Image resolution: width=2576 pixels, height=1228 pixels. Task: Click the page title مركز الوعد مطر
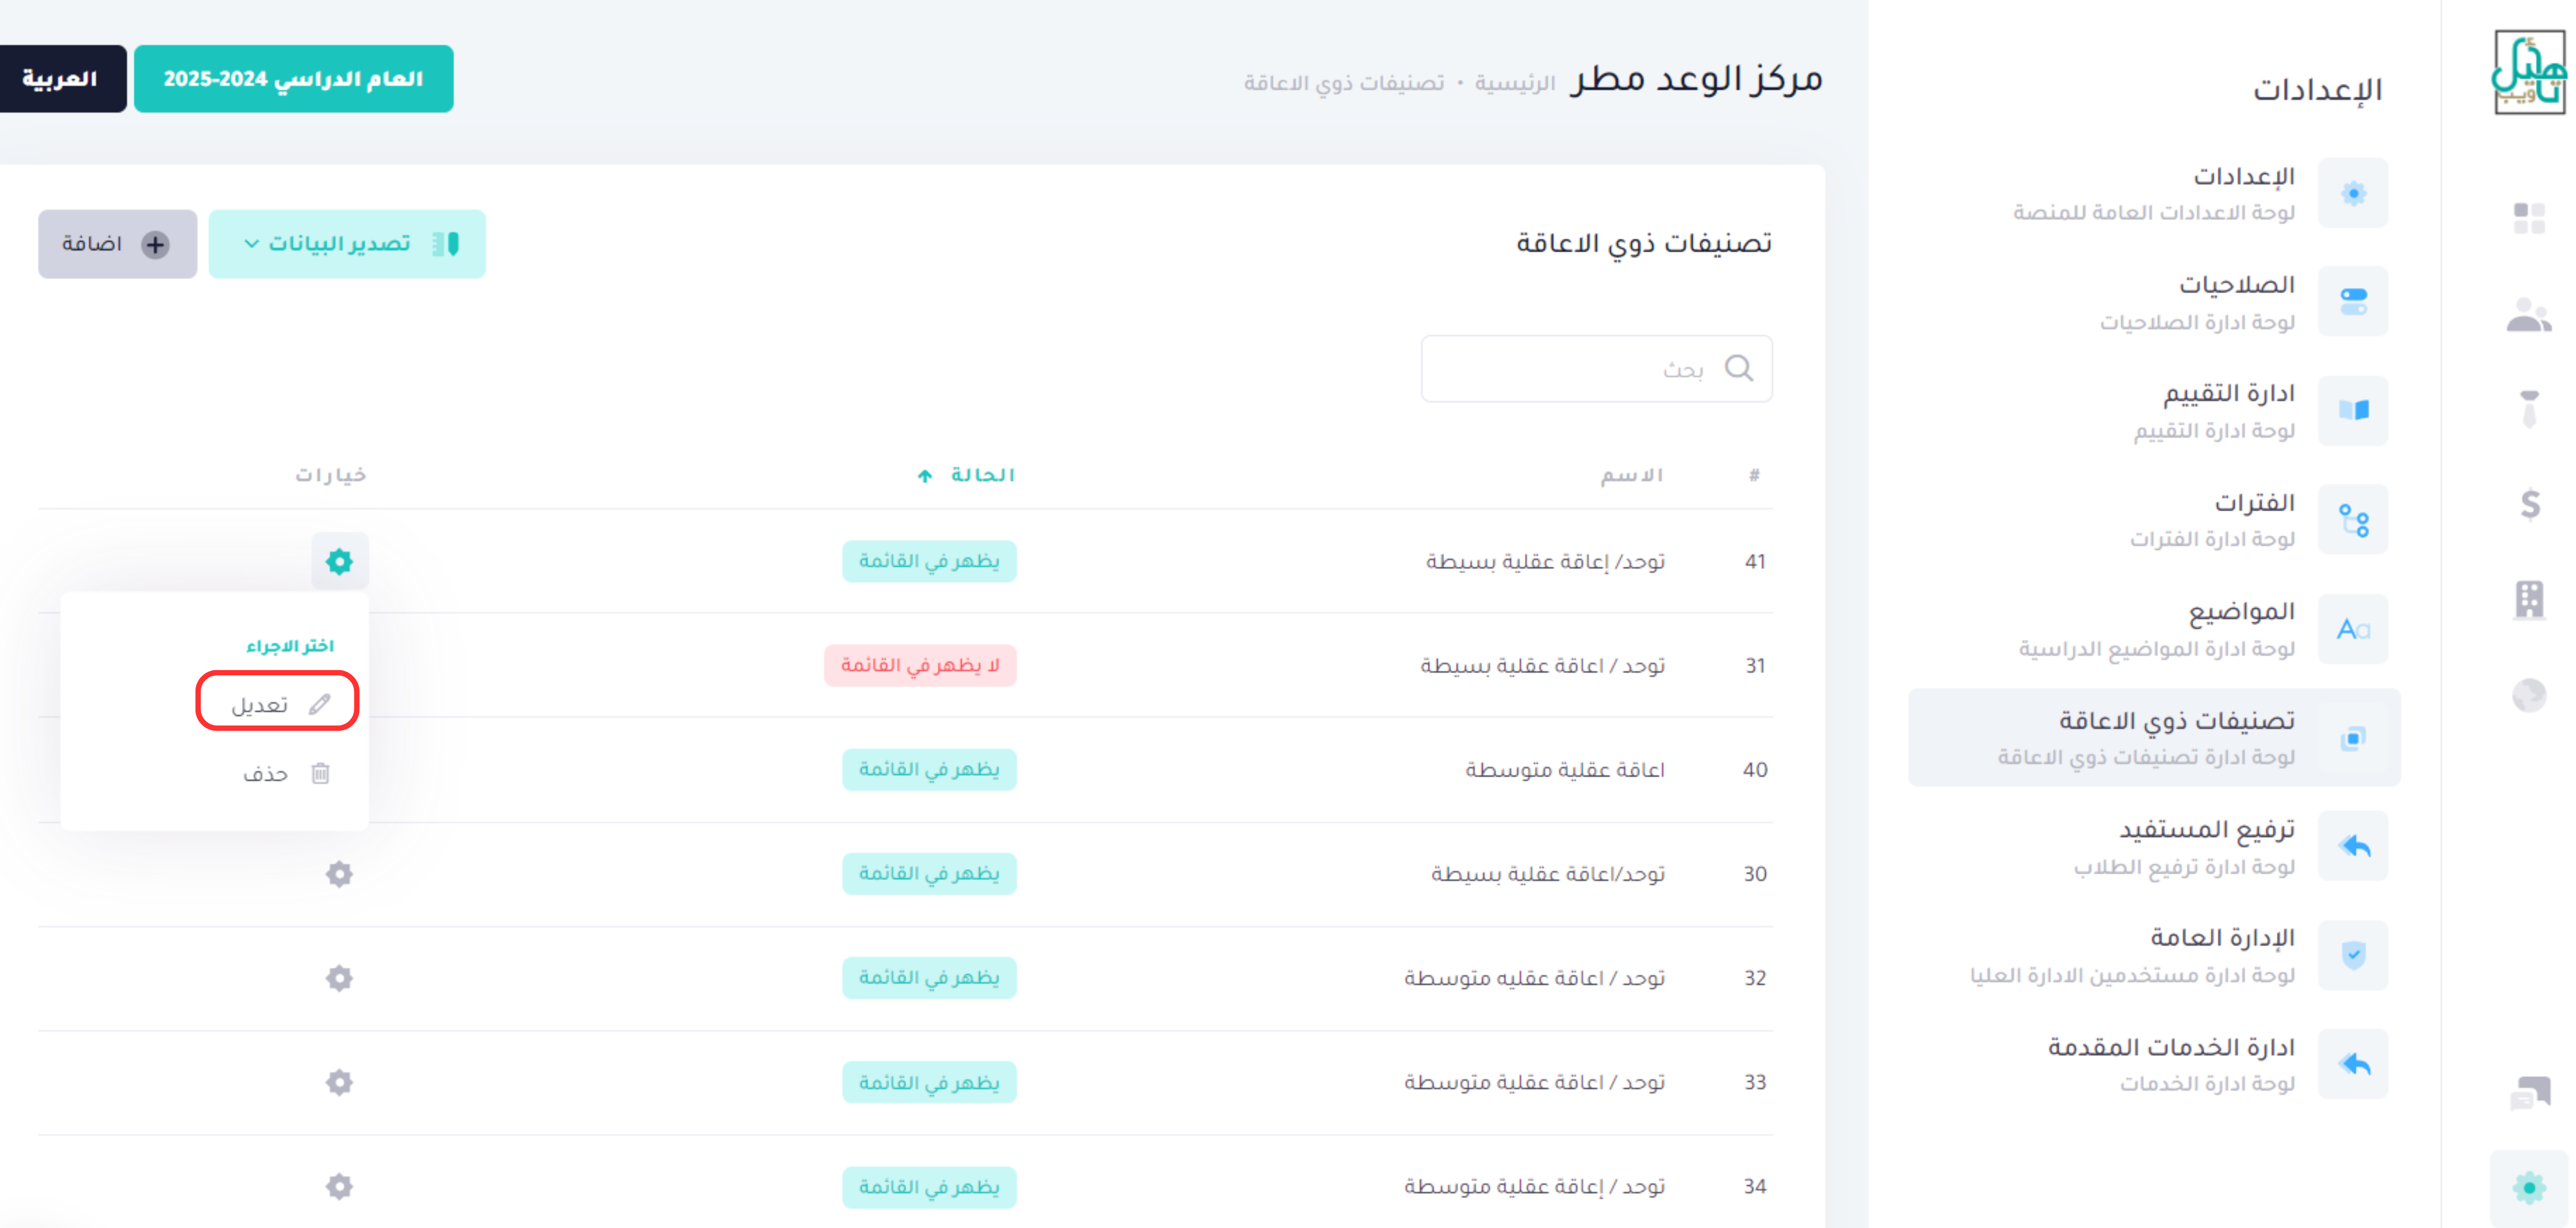coord(1696,79)
